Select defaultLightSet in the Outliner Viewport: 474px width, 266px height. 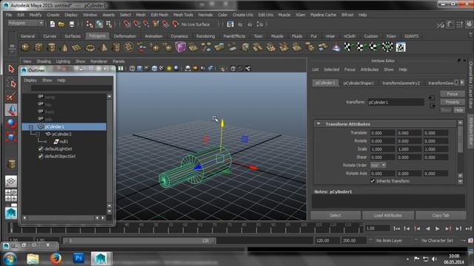tap(59, 149)
